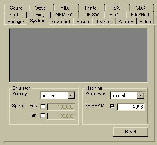Click the active System tab
This screenshot has width=157, height=145.
coord(38,21)
